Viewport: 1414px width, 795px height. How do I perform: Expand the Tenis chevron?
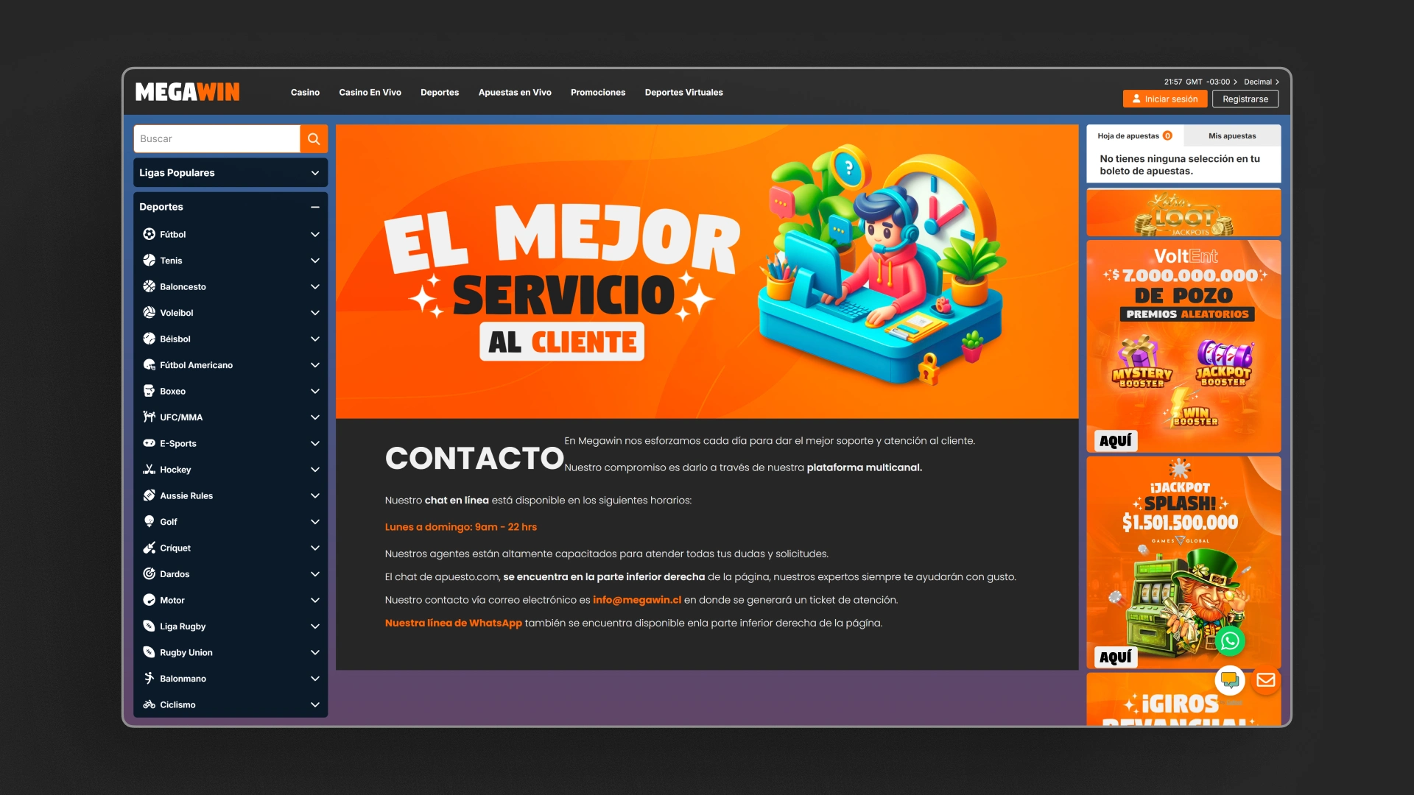pyautogui.click(x=315, y=261)
